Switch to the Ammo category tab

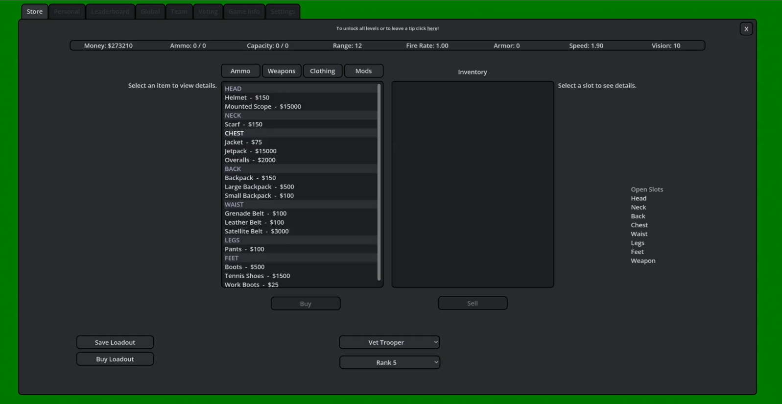click(x=240, y=71)
